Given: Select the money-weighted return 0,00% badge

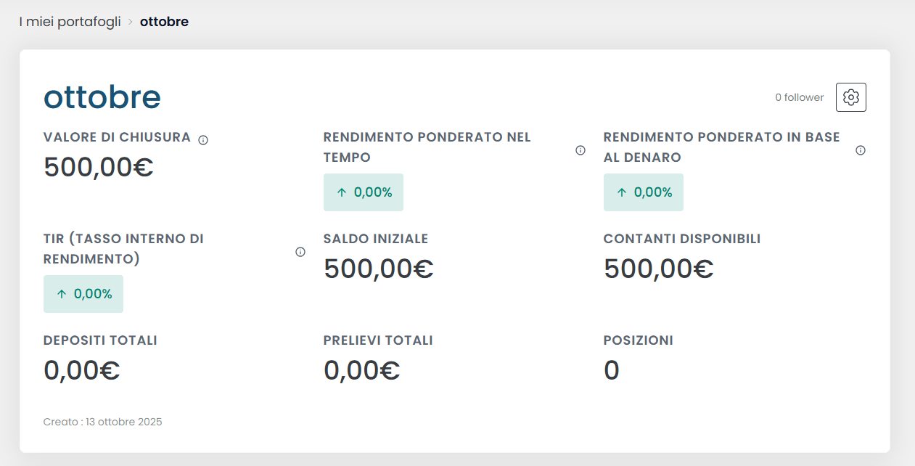Looking at the screenshot, I should 644,192.
